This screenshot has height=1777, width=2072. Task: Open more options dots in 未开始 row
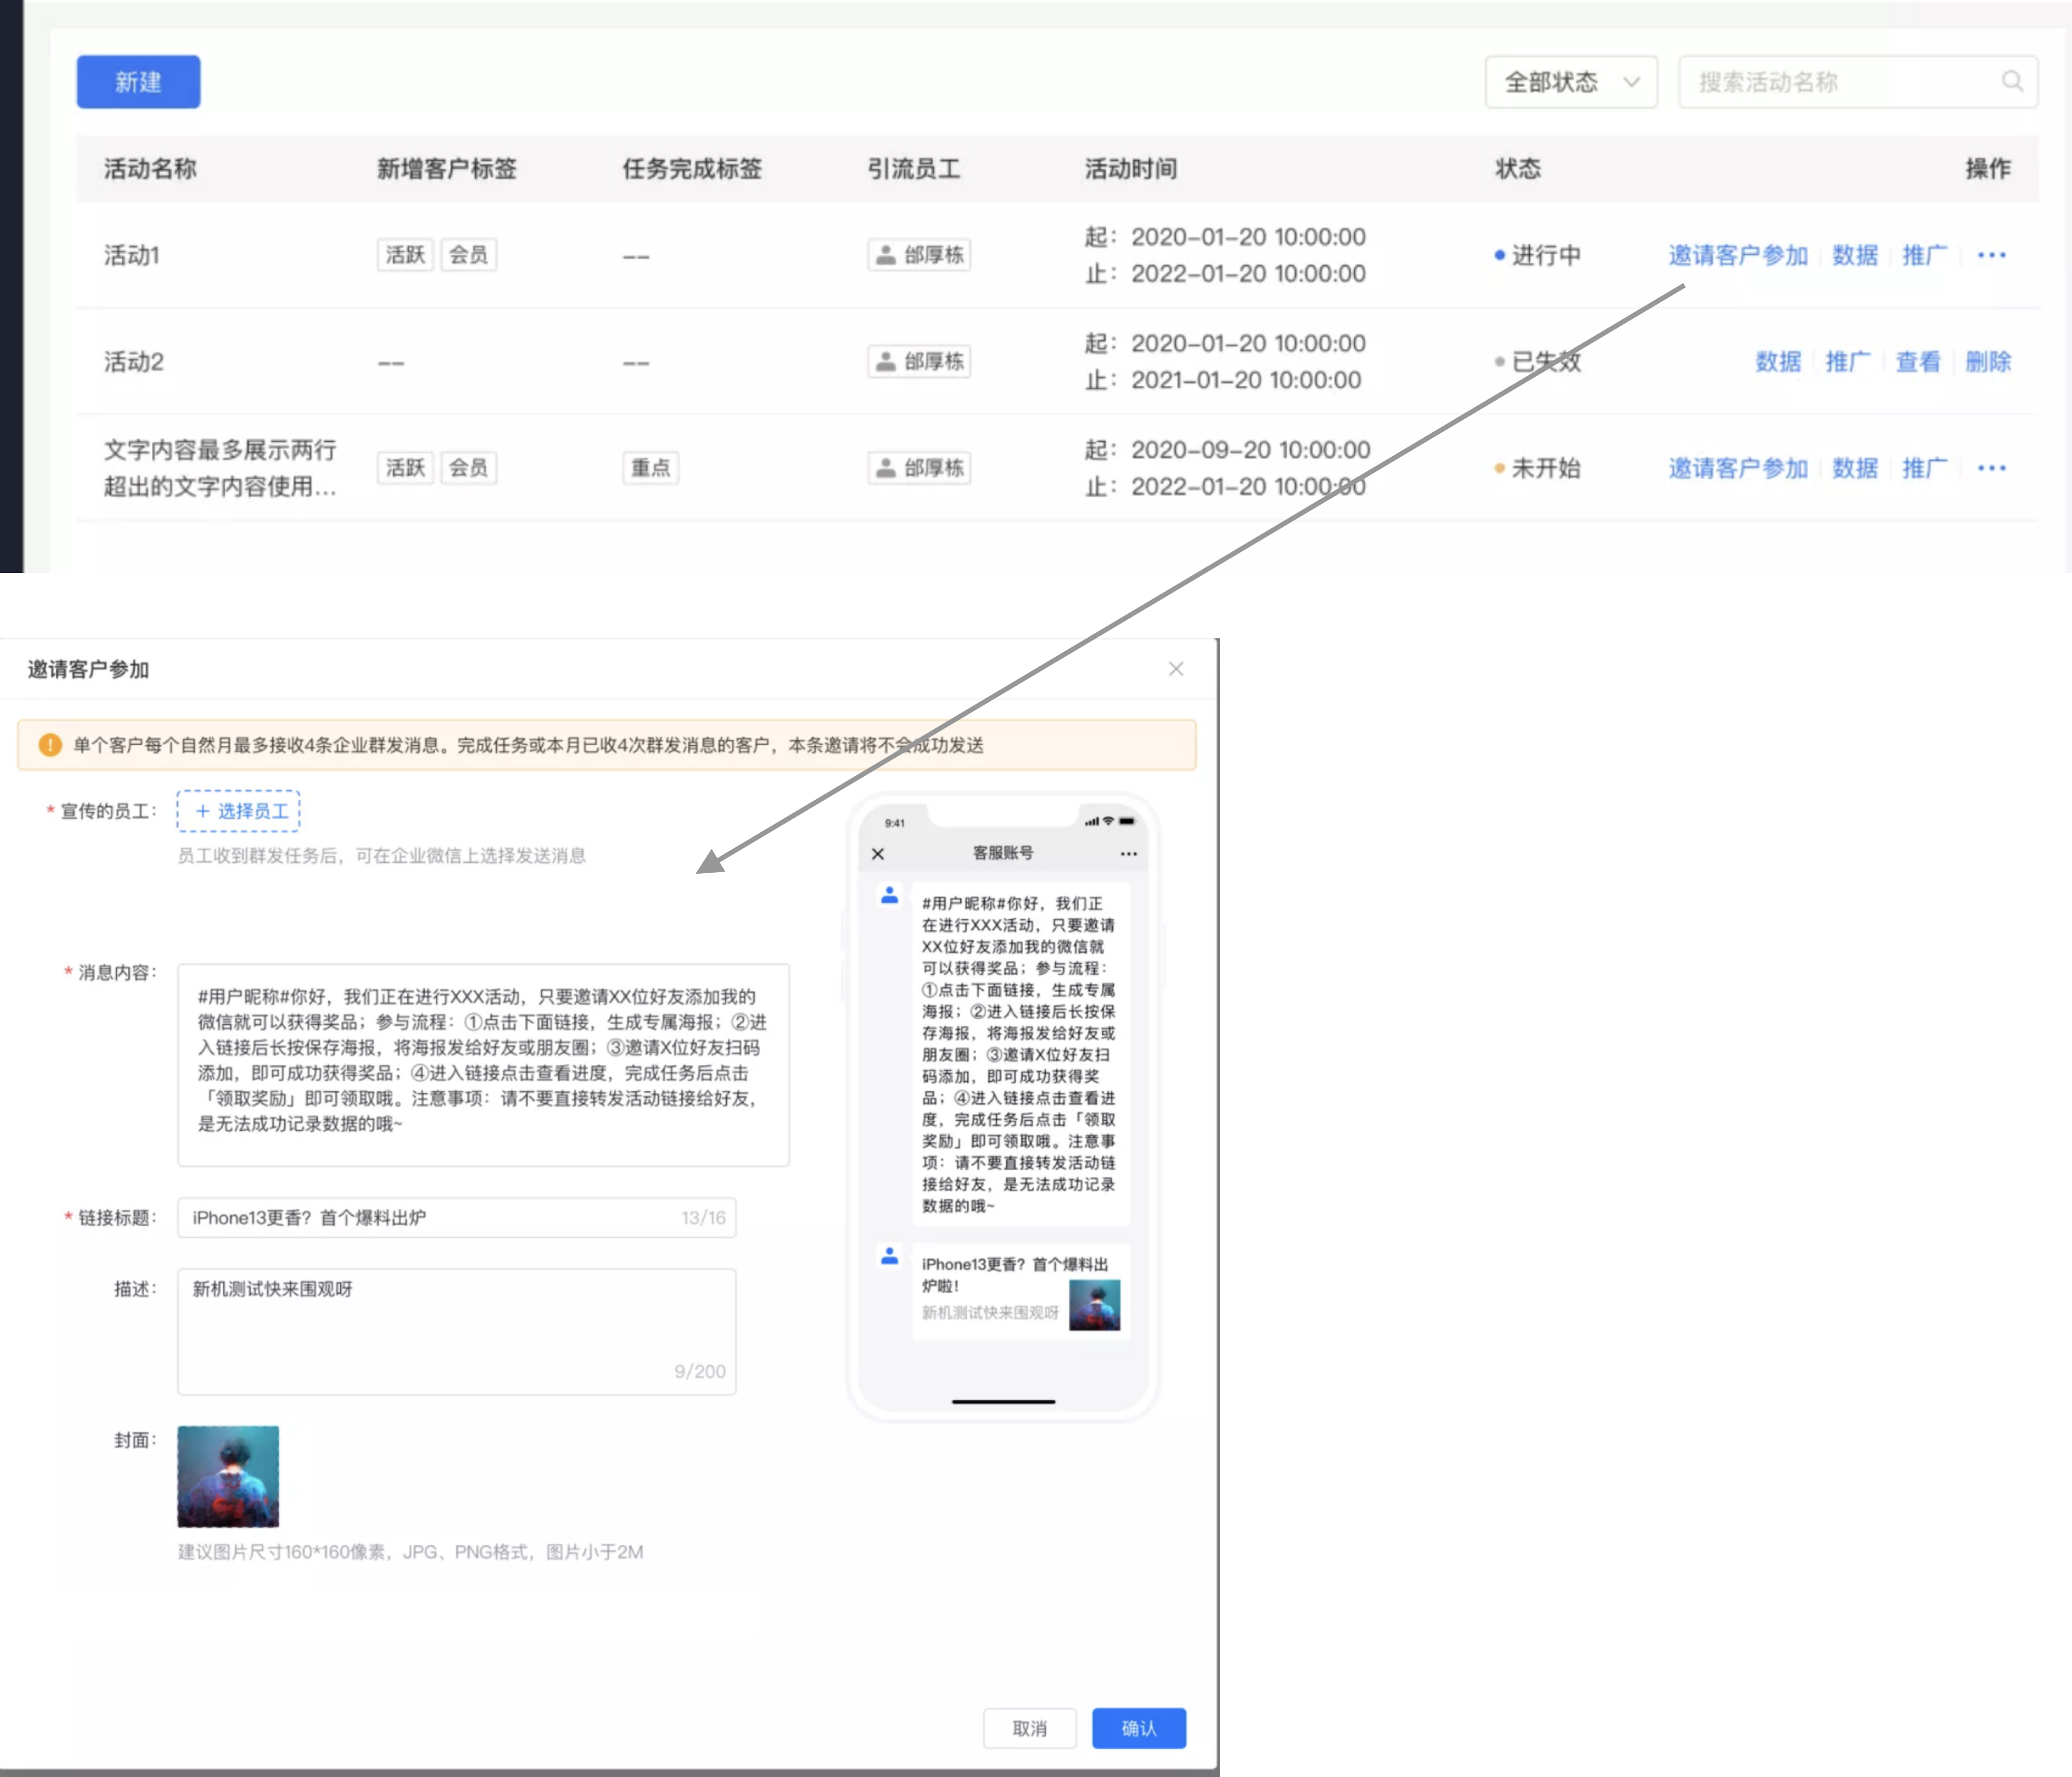[x=1991, y=468]
